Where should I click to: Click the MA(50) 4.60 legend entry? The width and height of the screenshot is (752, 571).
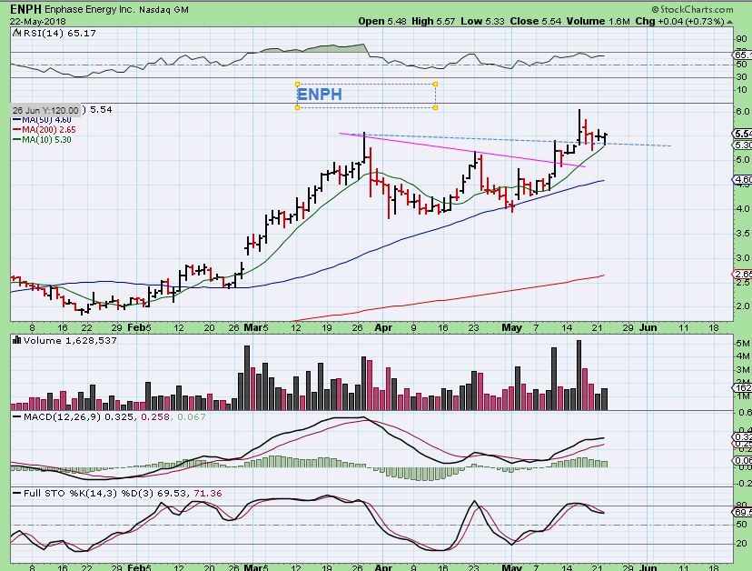pos(42,120)
